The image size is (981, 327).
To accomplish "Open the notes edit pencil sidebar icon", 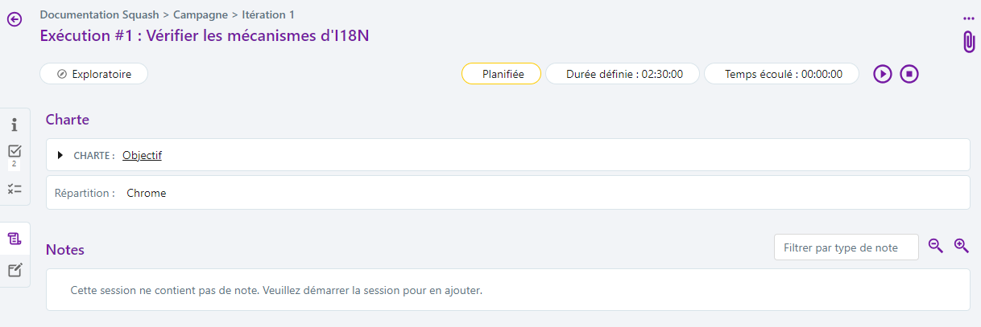I will [x=14, y=270].
